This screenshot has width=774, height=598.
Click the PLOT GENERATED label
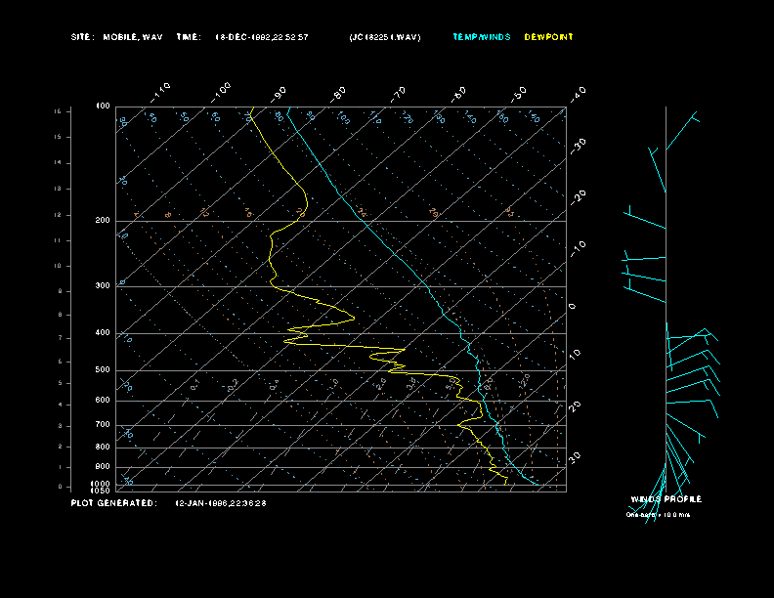(113, 503)
